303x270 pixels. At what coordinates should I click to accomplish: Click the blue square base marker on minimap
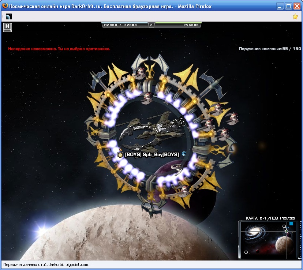(291, 224)
